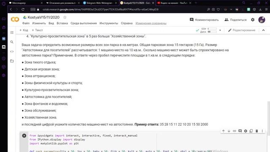Open sidebar settings gear icon
The height and width of the screenshot is (152, 270).
4,75
